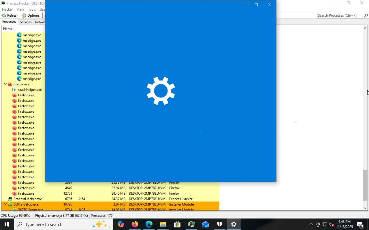Launch Copilot from the taskbar
Image resolution: width=369 pixels, height=230 pixels.
121,224
